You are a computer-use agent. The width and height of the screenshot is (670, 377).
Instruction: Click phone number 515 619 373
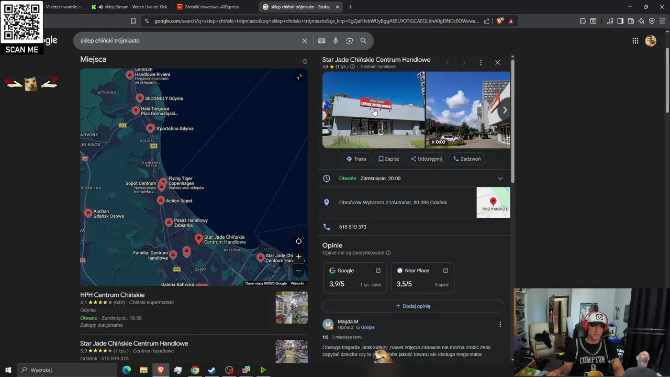tap(353, 227)
